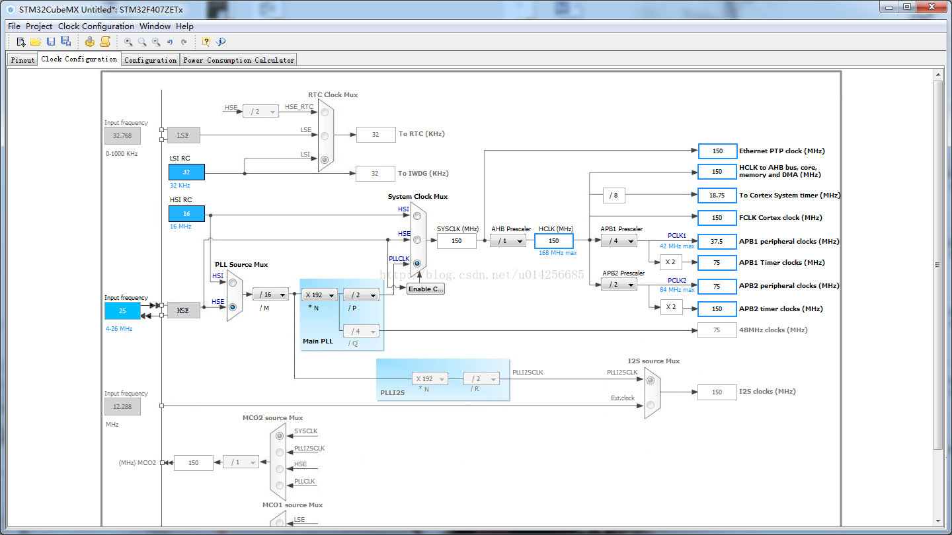Open the File menu

pos(14,26)
